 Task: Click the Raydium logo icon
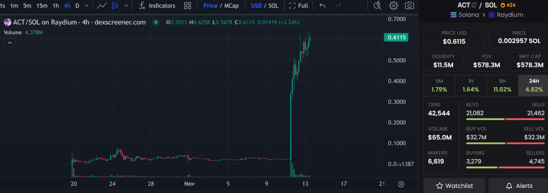(x=492, y=15)
